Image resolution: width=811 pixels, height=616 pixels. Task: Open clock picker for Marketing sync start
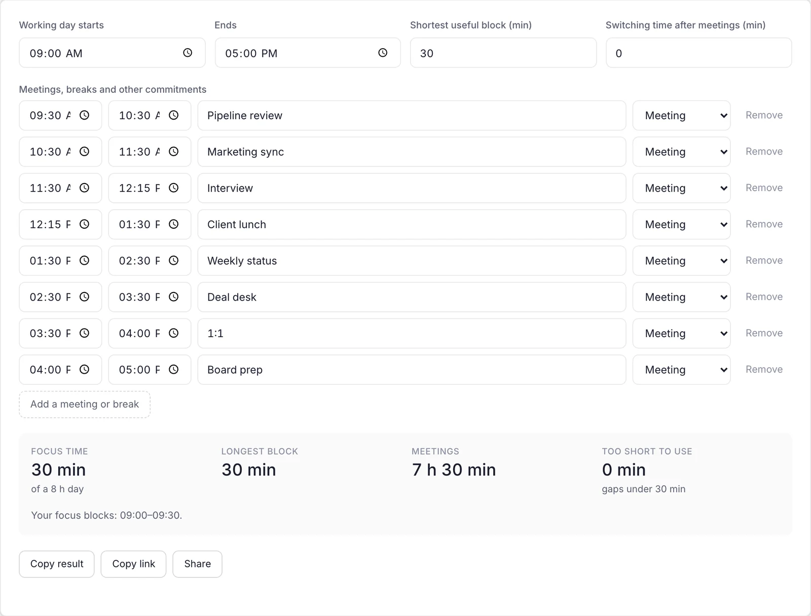(85, 152)
